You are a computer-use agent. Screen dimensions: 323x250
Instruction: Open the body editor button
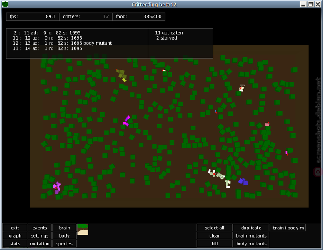point(65,235)
